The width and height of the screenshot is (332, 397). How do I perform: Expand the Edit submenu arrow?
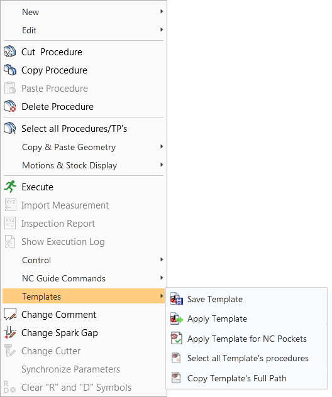click(162, 30)
